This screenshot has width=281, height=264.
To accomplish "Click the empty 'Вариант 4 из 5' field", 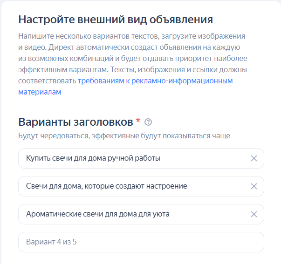I will coord(141,242).
